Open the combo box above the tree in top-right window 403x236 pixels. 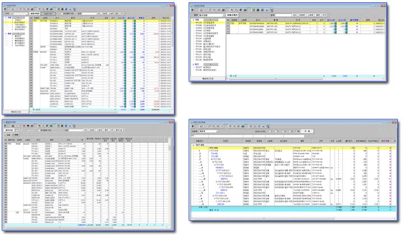(213, 15)
